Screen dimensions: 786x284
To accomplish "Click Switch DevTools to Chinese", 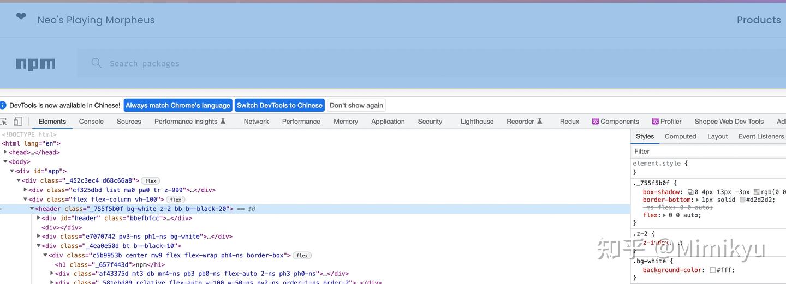I will point(279,105).
